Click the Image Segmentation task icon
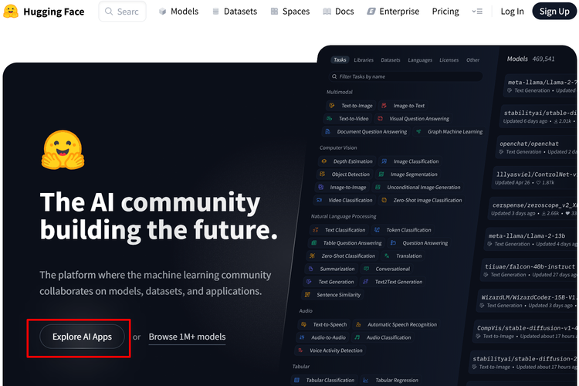 pyautogui.click(x=381, y=174)
